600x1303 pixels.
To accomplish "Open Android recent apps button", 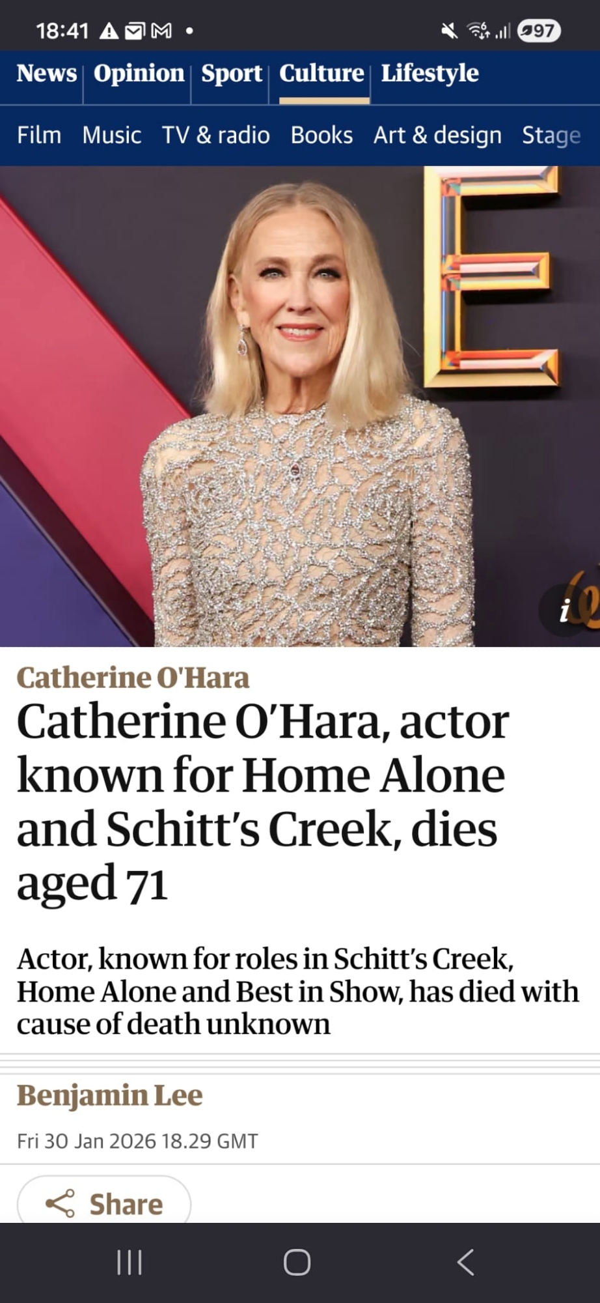I will [129, 1262].
